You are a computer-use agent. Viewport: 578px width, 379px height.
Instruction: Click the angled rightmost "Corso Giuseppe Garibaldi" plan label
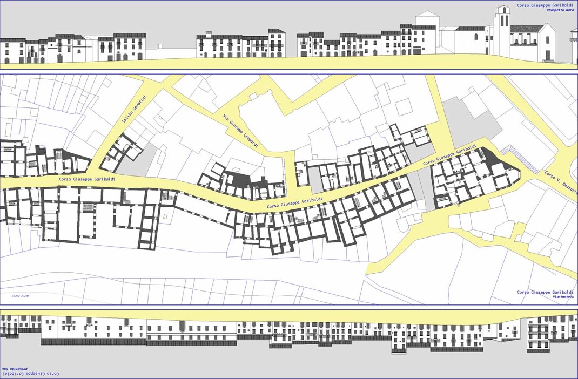[449, 155]
